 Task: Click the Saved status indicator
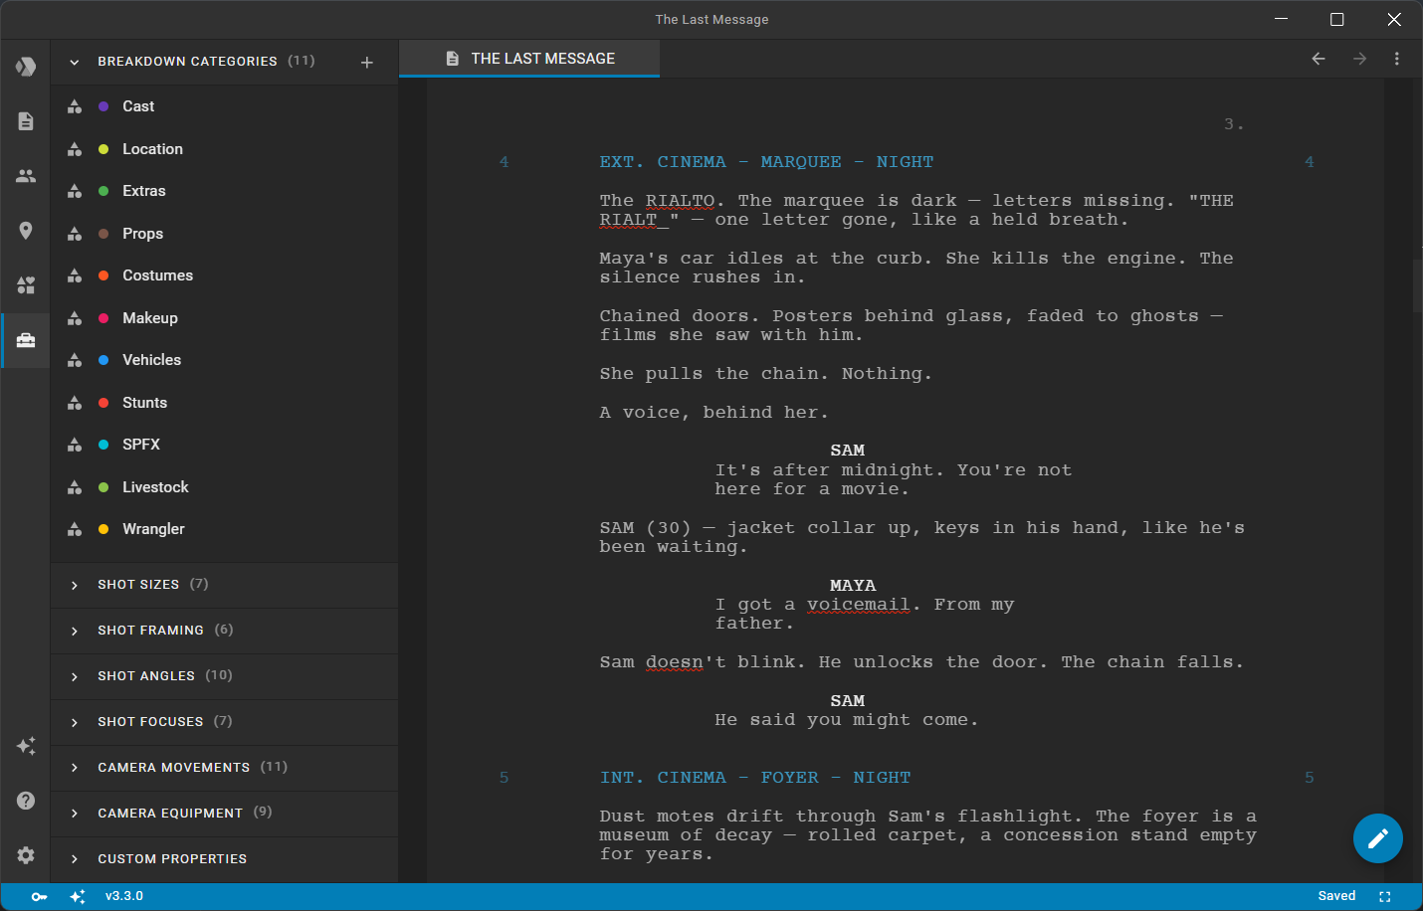(x=1336, y=896)
